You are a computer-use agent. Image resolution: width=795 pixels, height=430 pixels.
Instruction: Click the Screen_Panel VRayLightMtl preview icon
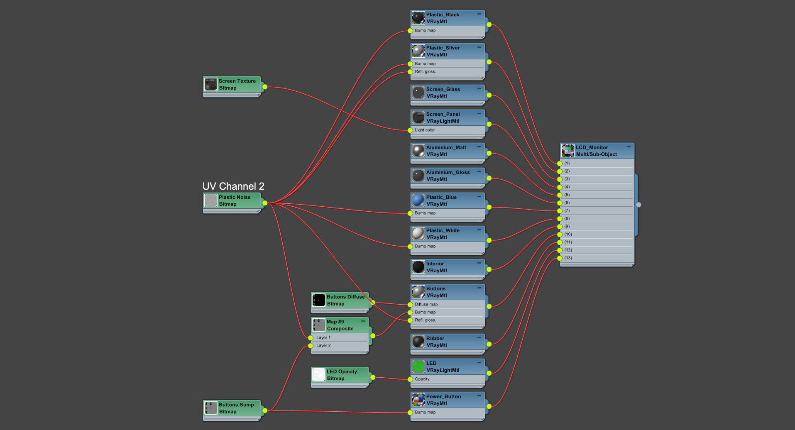coord(418,117)
